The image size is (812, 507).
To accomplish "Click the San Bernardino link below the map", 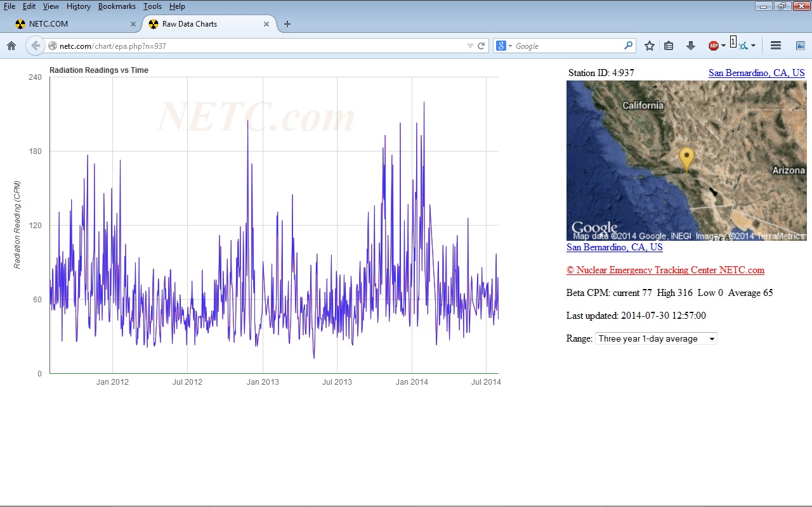I will pyautogui.click(x=614, y=247).
